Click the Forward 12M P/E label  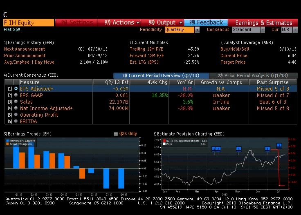147,55
